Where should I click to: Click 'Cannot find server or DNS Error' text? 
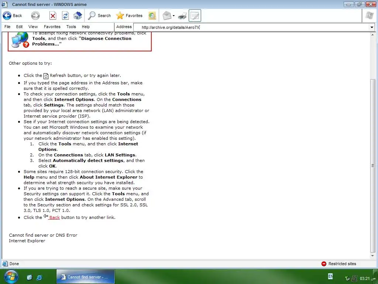coord(43,235)
